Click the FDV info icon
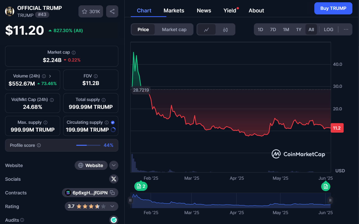 click(x=96, y=76)
